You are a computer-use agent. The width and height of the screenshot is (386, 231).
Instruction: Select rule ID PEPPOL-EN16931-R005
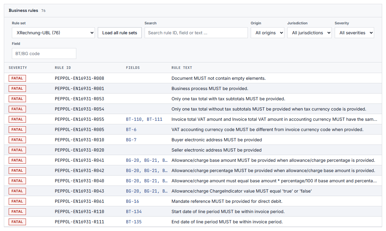pos(80,129)
